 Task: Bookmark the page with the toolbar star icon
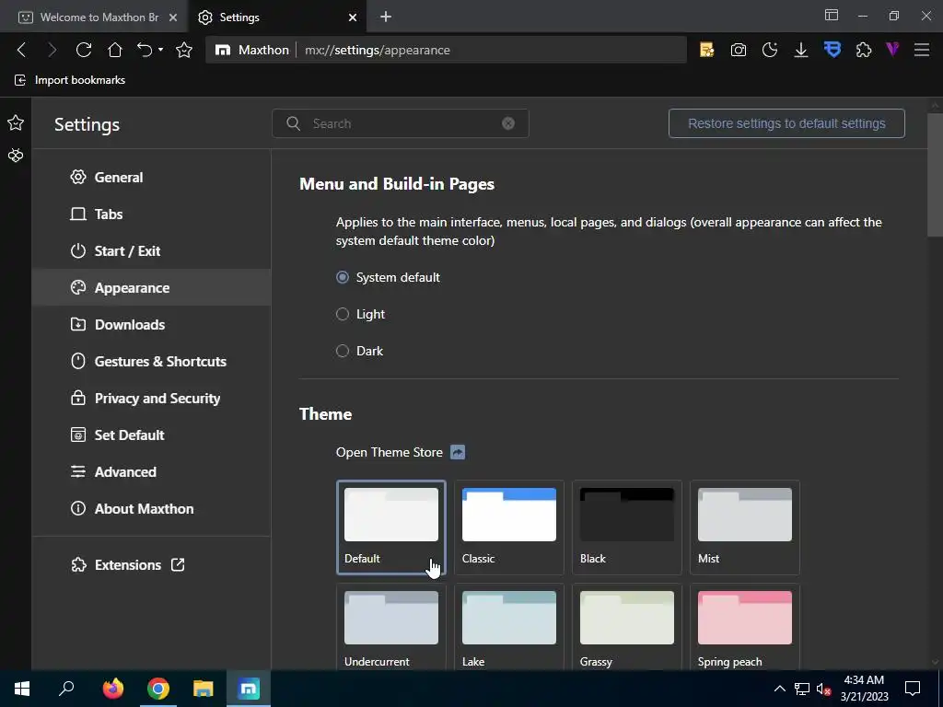click(x=184, y=50)
